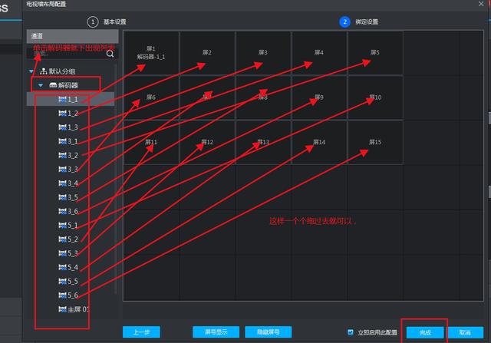Select decoder channel 5_6 icon
Screen dimensions: 491x343
click(x=62, y=295)
